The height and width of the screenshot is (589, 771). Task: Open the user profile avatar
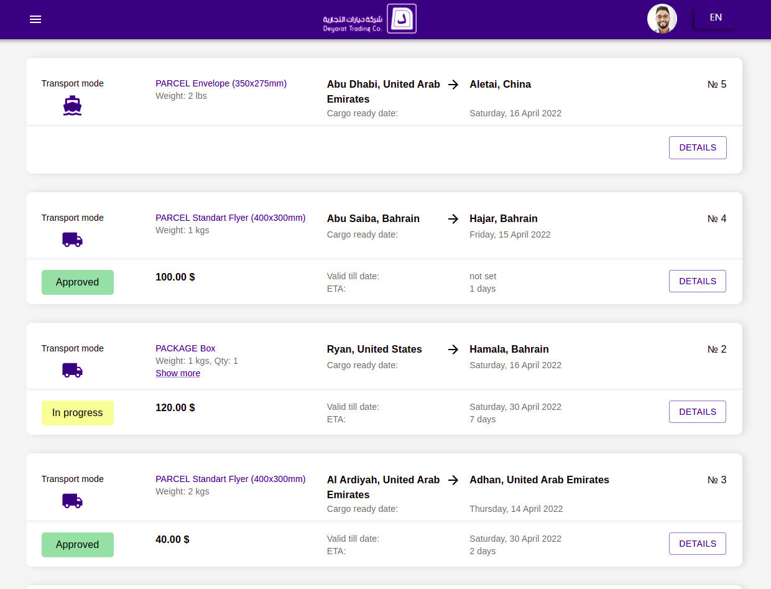pos(662,19)
